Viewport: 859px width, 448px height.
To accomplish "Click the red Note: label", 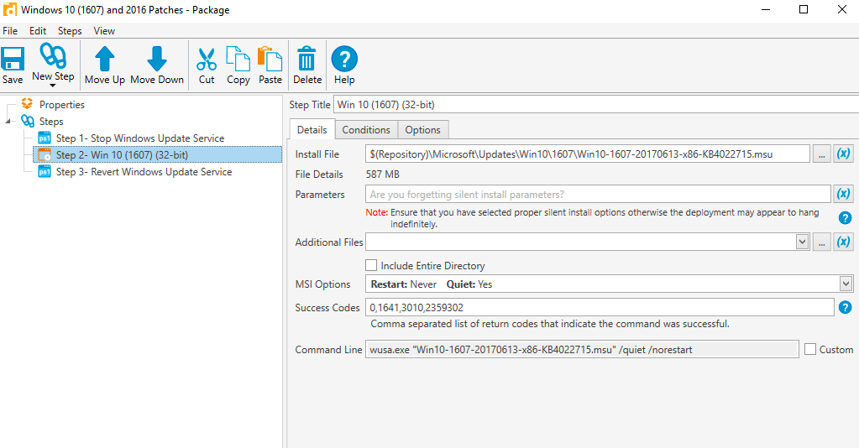I will click(x=377, y=212).
